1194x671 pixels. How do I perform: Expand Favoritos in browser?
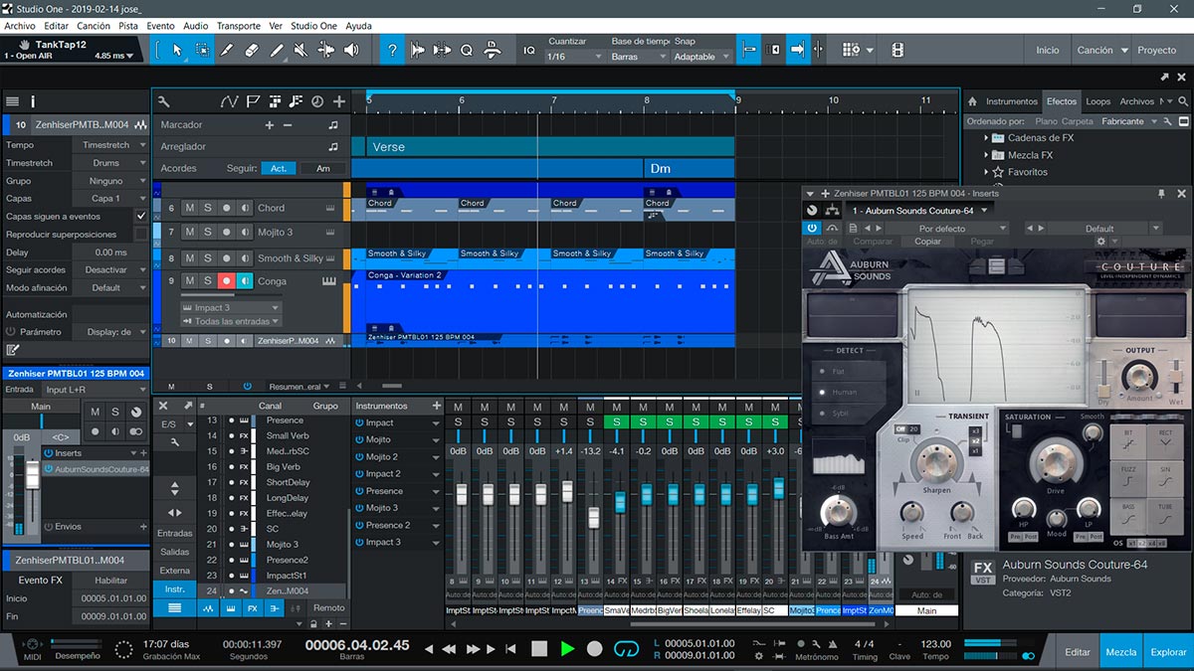point(986,172)
